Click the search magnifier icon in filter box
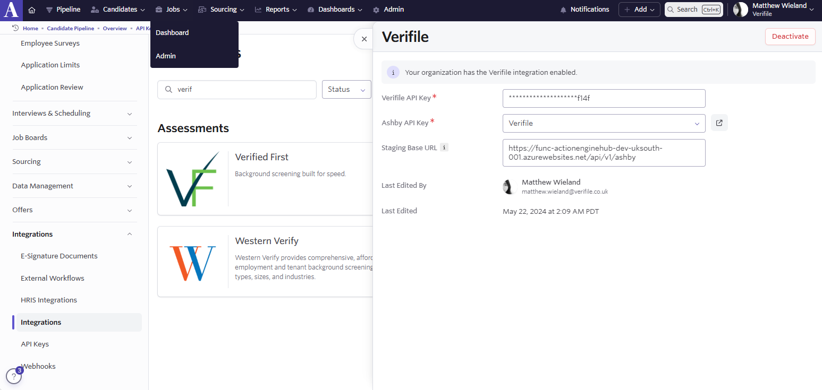Viewport: 822px width, 390px height. pos(168,90)
